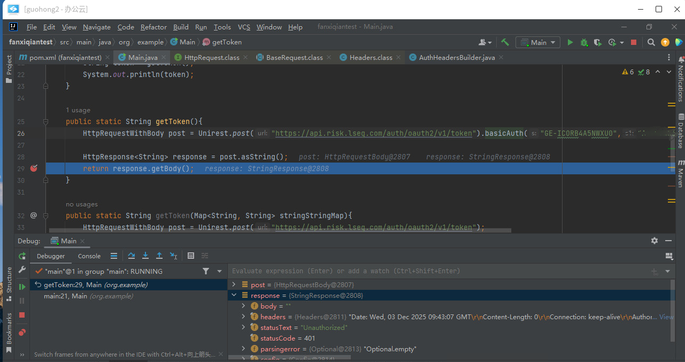The image size is (685, 362).
Task: Expand the hidden Debug sidebar icons chevron
Action: (22, 355)
